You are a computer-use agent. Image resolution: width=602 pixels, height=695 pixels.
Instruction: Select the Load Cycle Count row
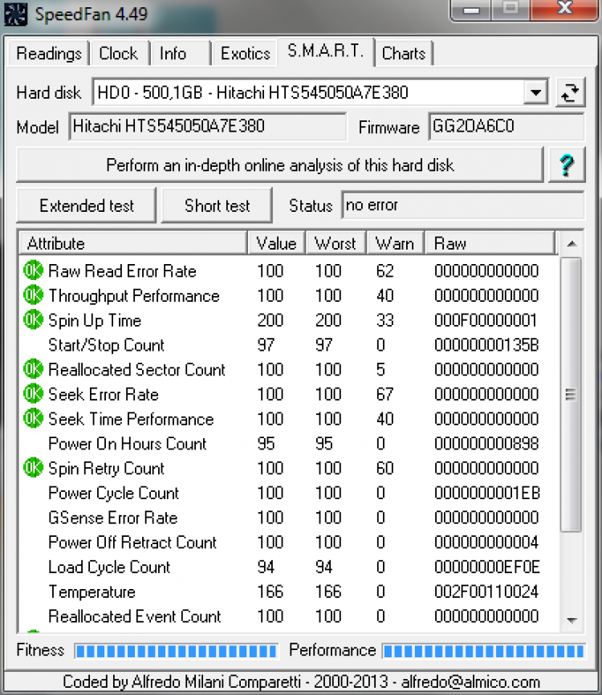click(x=288, y=567)
